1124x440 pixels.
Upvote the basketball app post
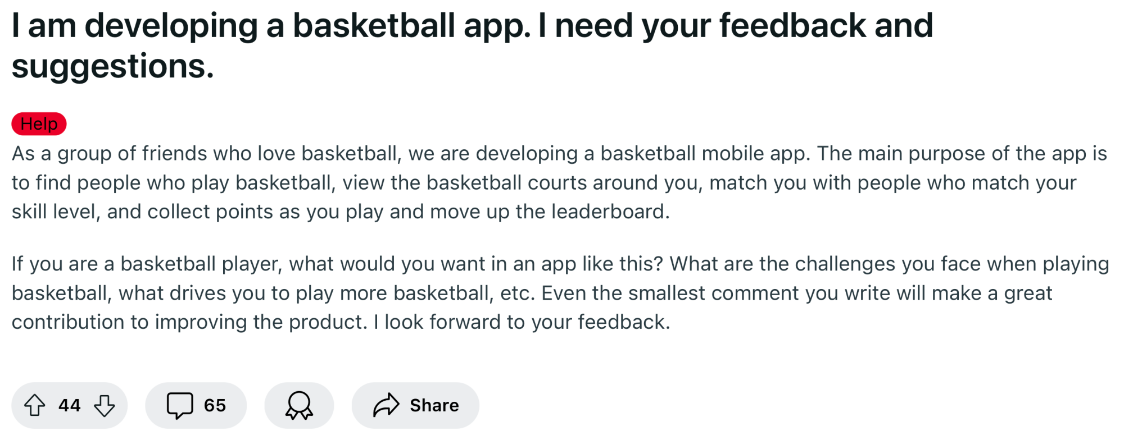coord(35,405)
